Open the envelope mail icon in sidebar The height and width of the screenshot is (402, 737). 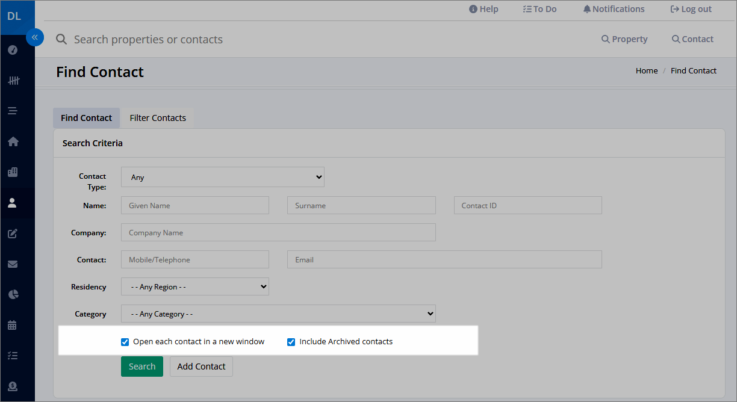13,264
